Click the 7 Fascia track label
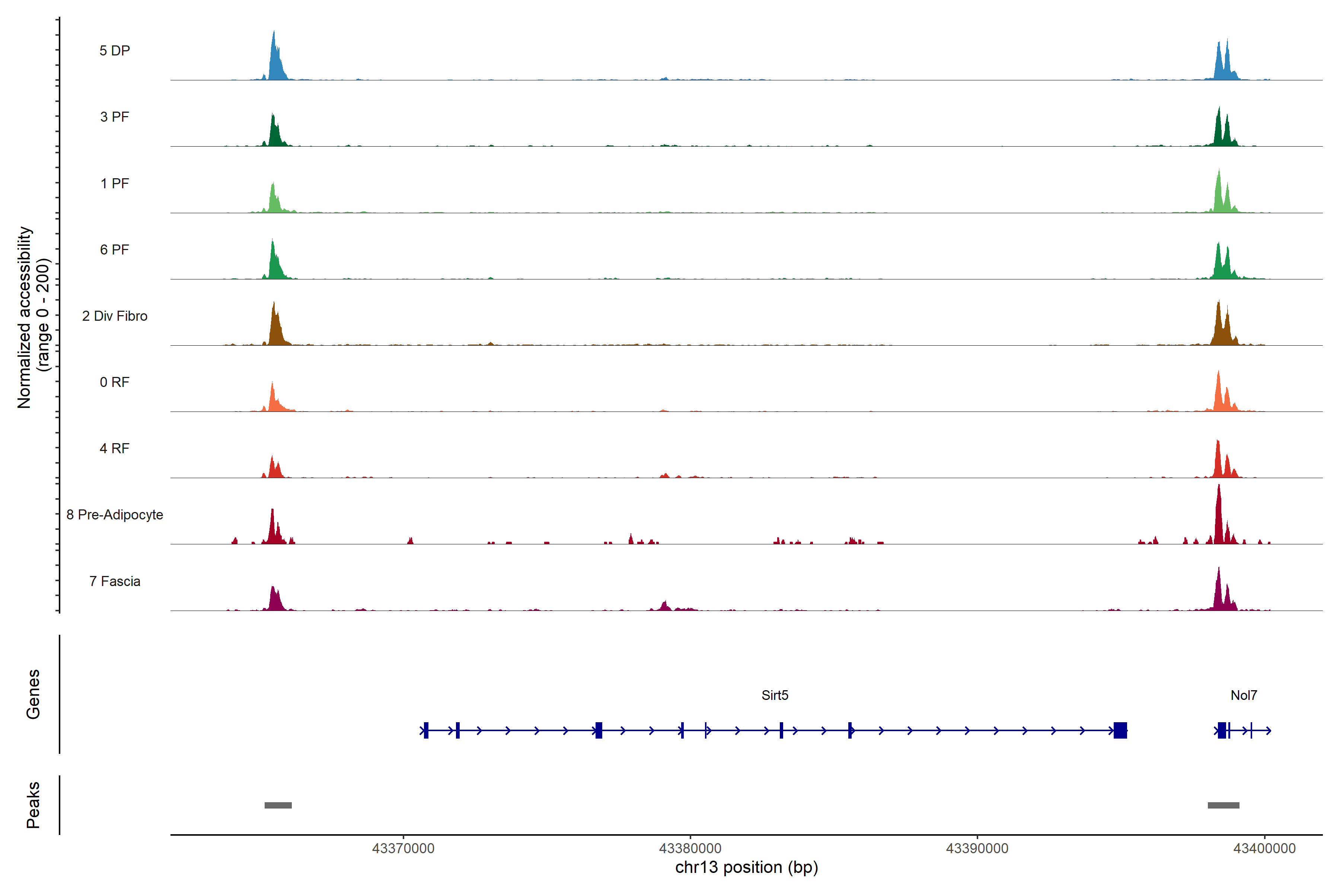The width and height of the screenshot is (1340, 893). click(115, 581)
